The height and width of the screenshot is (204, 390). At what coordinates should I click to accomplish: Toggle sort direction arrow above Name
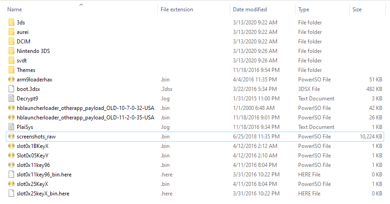tap(81, 5)
